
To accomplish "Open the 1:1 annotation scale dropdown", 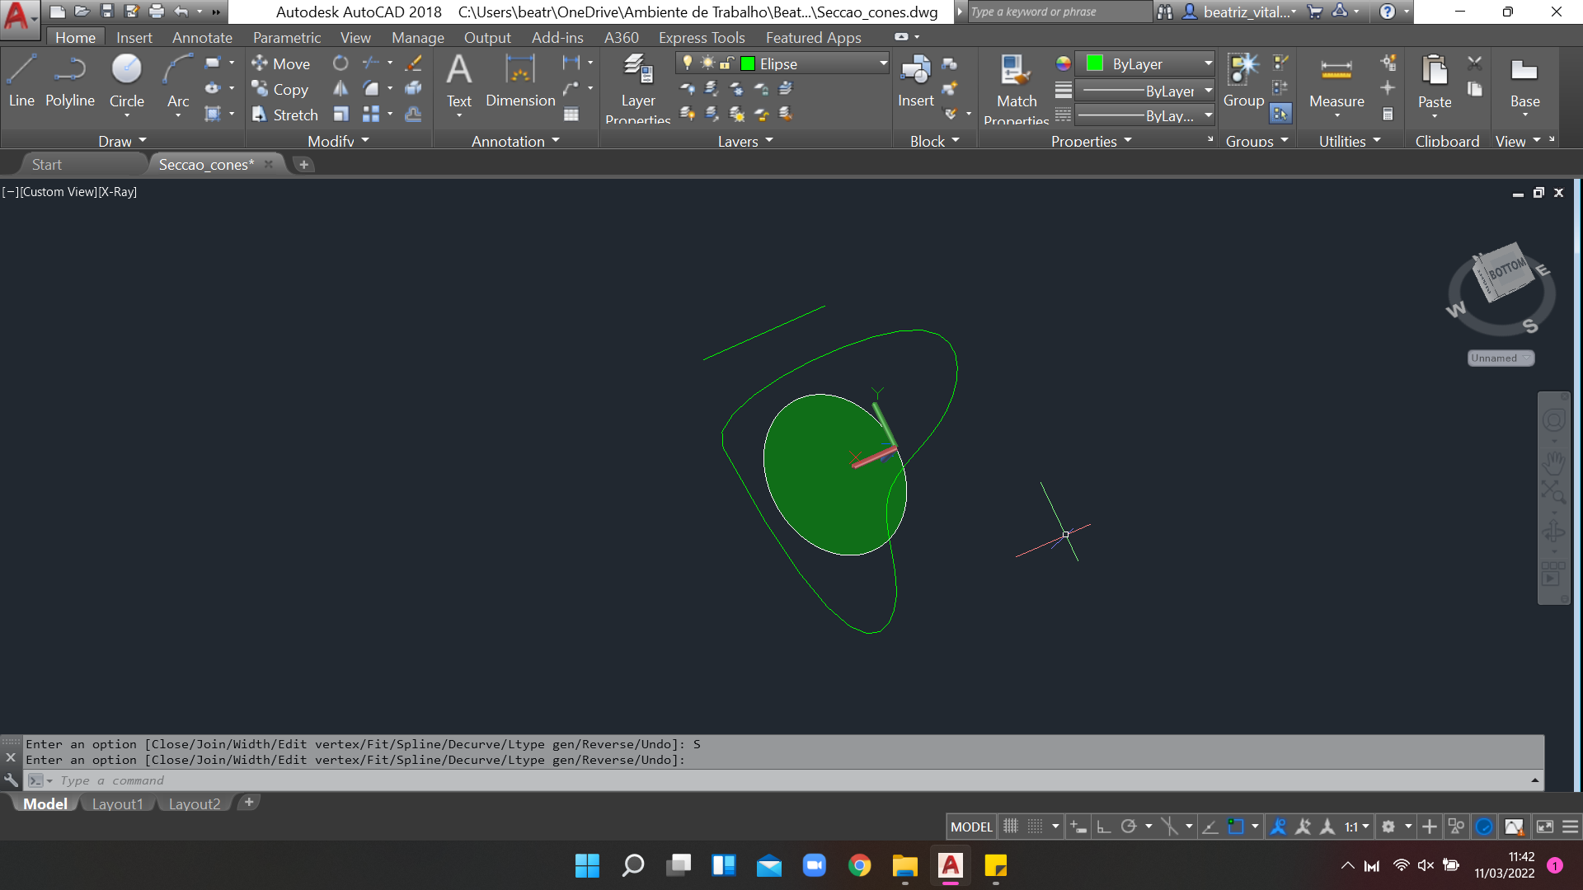I will point(1356,827).
